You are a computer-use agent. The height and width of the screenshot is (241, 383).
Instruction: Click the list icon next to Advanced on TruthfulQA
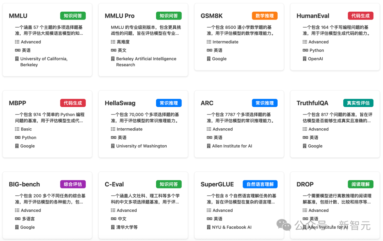(305, 129)
